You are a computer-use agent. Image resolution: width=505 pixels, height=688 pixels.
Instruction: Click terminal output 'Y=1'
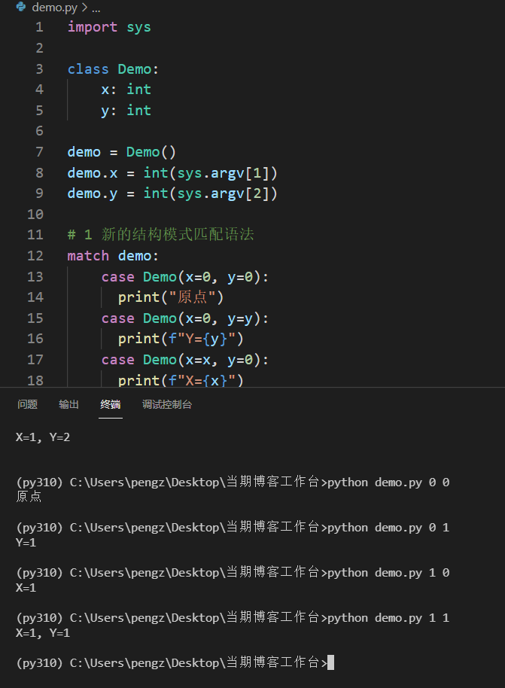pos(26,543)
